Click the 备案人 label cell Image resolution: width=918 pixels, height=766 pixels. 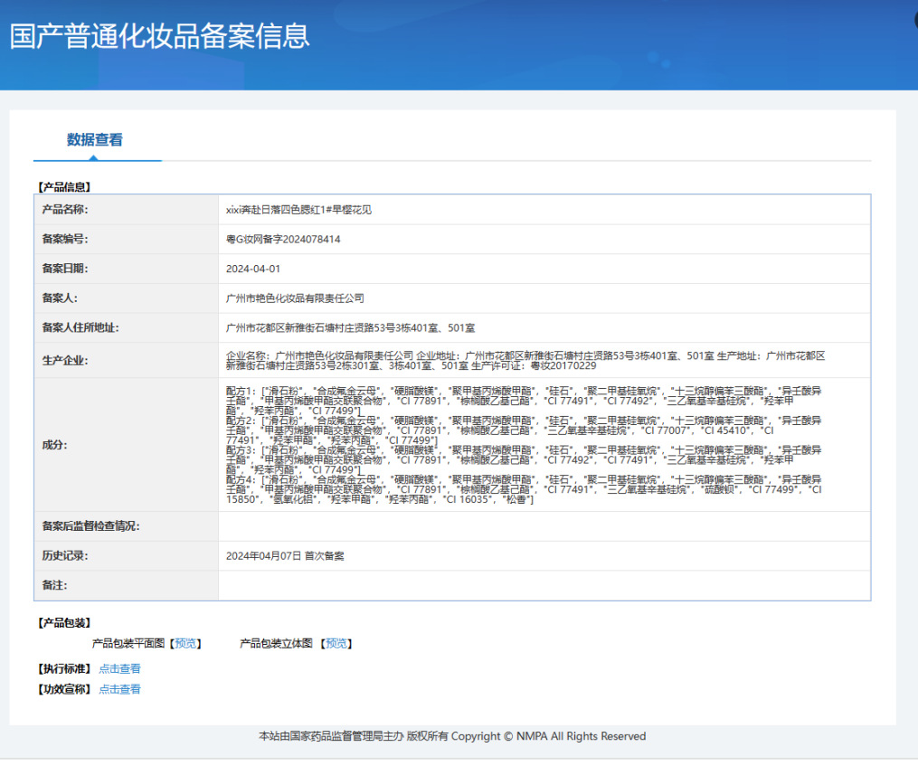click(x=127, y=298)
